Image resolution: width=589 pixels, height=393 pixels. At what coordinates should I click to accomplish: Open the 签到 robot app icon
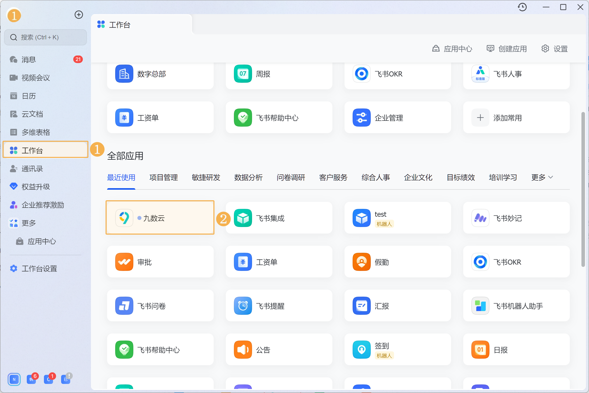[361, 350]
